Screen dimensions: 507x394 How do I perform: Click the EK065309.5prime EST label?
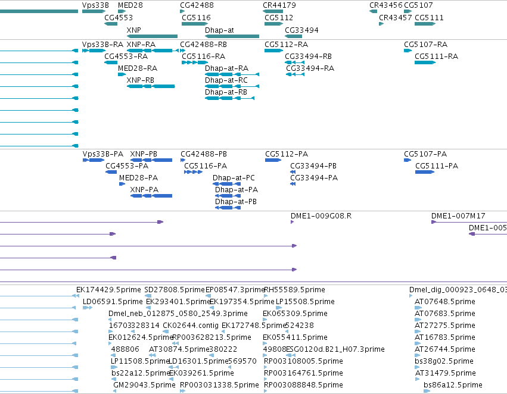pyautogui.click(x=295, y=314)
